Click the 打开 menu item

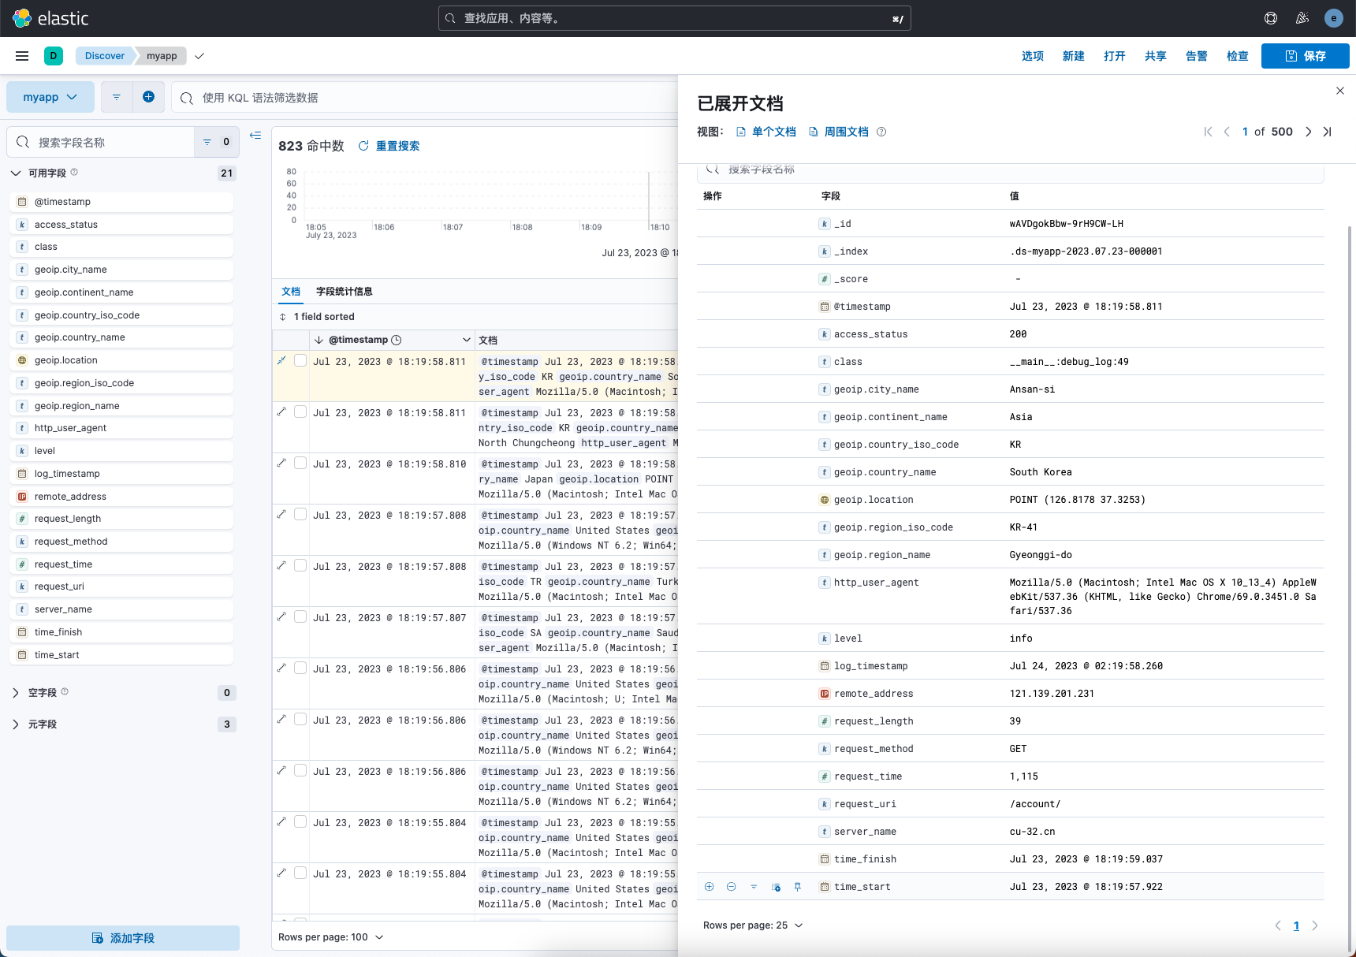click(x=1115, y=56)
